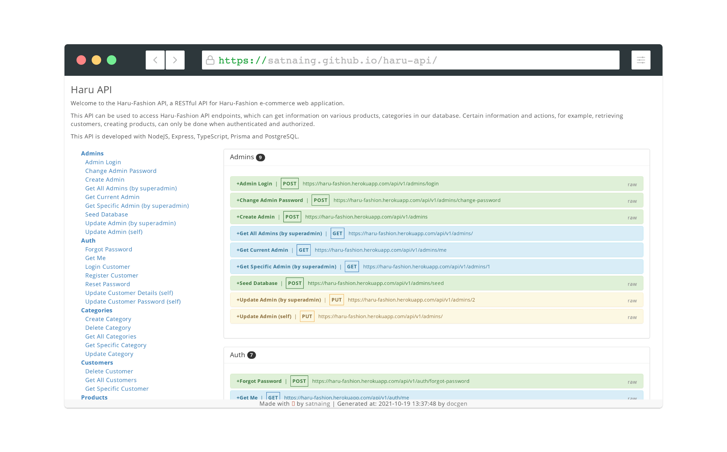
Task: Click the Admins section header count badge
Action: 260,157
